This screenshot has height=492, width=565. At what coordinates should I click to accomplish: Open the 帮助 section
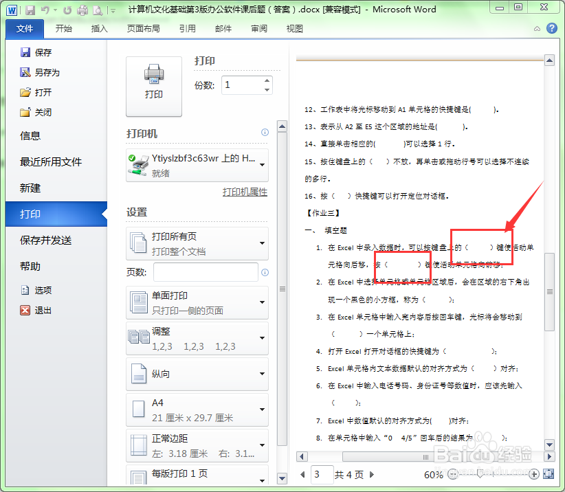[30, 266]
